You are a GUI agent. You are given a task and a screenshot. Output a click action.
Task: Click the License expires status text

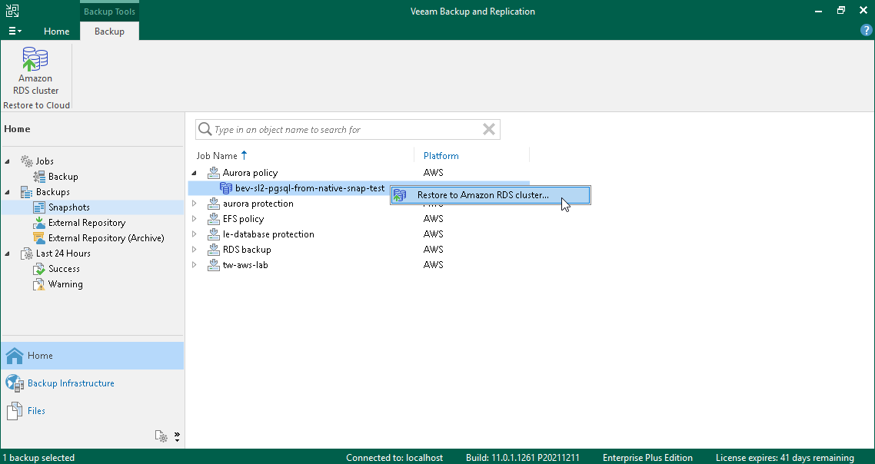(x=784, y=458)
